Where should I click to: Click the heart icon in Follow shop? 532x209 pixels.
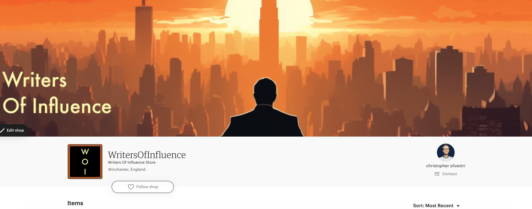pyautogui.click(x=131, y=187)
